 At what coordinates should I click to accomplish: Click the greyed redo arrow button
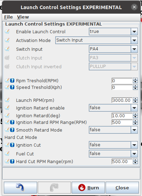point(54,188)
